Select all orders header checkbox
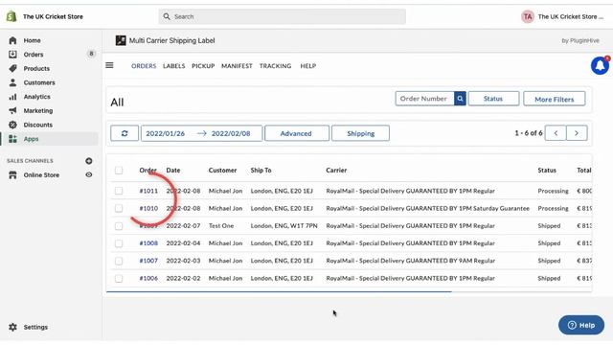Screen dimensions: 613x345 (x=119, y=171)
